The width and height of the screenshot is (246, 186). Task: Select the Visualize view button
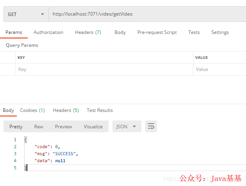tap(93, 126)
